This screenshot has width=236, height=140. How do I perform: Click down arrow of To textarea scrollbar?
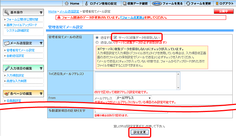[x=178, y=88]
